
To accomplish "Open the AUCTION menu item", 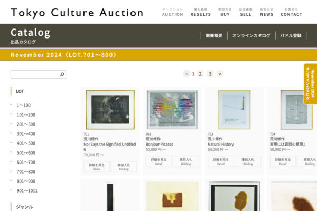I will [172, 12].
